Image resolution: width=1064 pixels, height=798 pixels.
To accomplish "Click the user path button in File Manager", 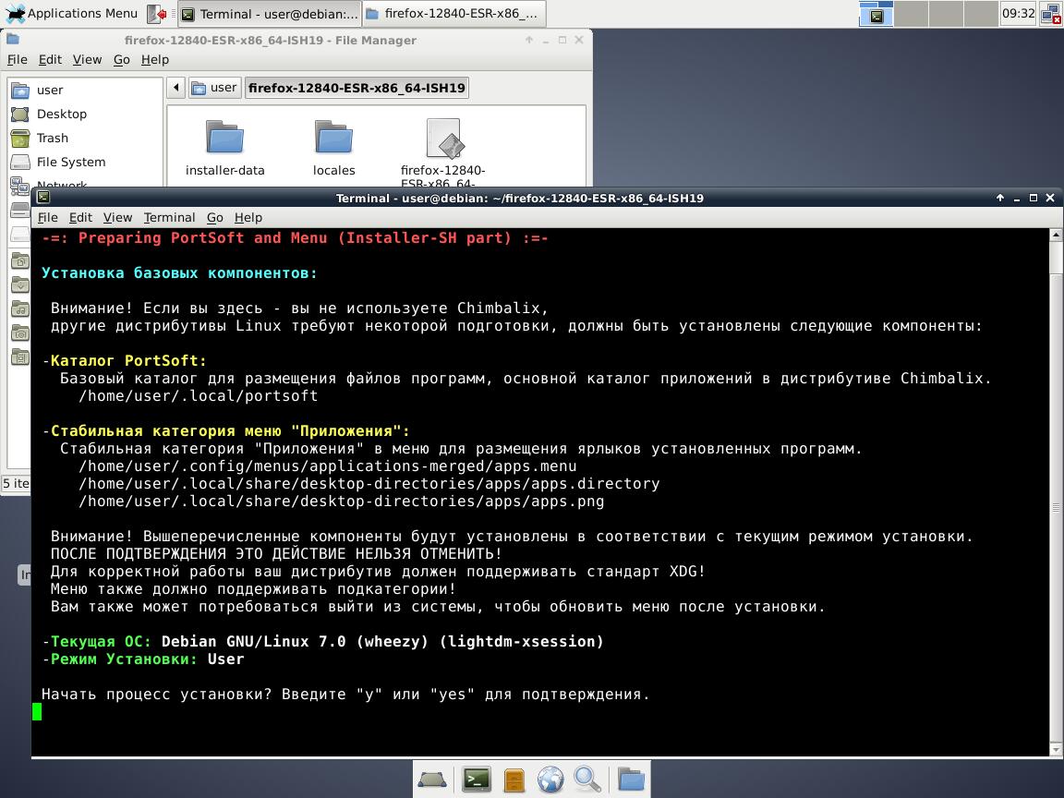I will [214, 88].
